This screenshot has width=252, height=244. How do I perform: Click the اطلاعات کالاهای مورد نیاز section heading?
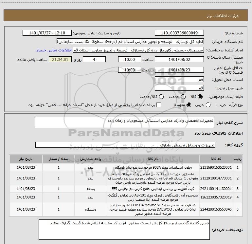pyautogui.click(x=219, y=133)
